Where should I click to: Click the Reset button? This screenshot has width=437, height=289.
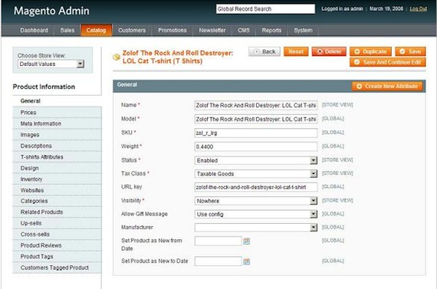coord(296,51)
